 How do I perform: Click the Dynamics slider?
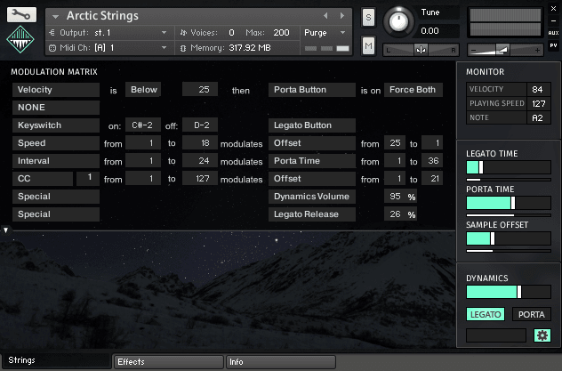509,292
